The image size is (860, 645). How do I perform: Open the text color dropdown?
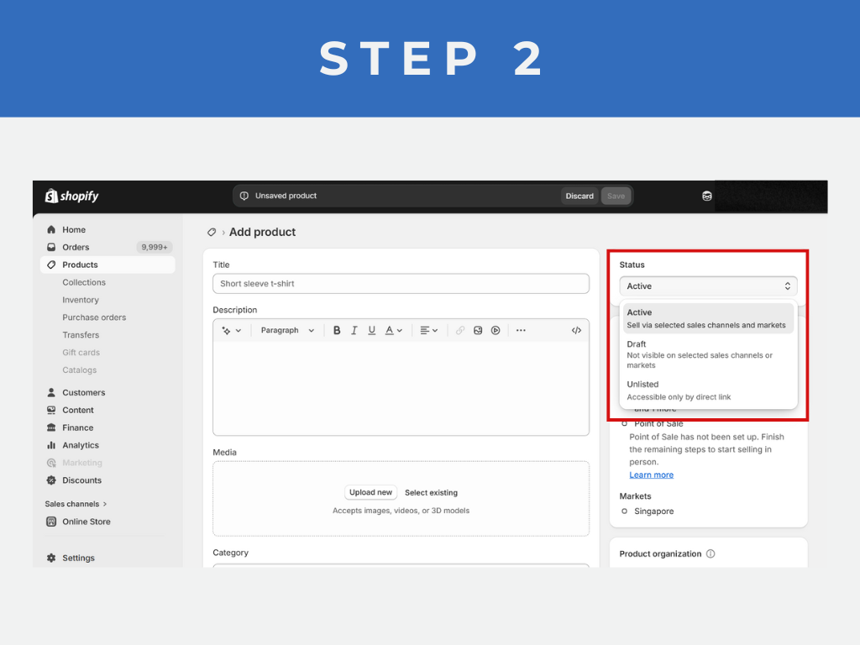tap(394, 331)
